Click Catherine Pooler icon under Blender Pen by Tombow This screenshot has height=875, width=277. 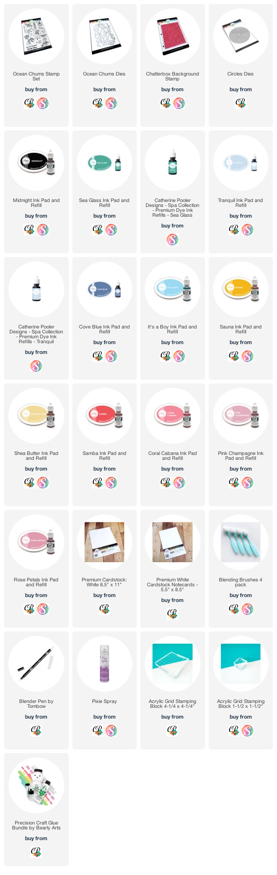pyautogui.click(x=36, y=731)
